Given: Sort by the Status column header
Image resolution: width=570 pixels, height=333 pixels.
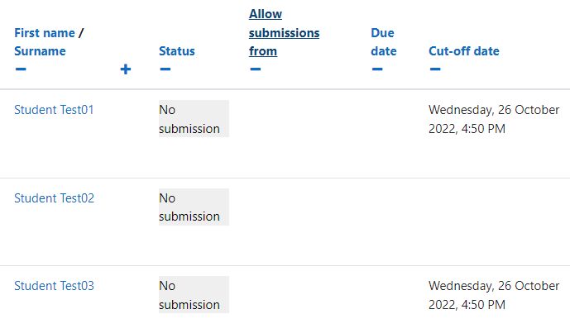Looking at the screenshot, I should tap(177, 51).
